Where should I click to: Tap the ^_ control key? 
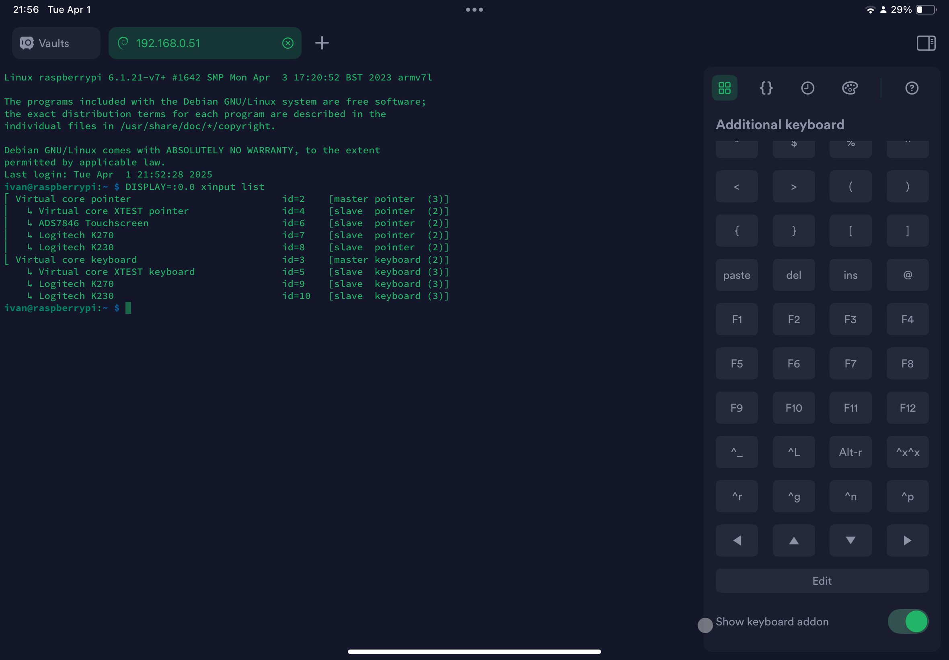point(737,452)
